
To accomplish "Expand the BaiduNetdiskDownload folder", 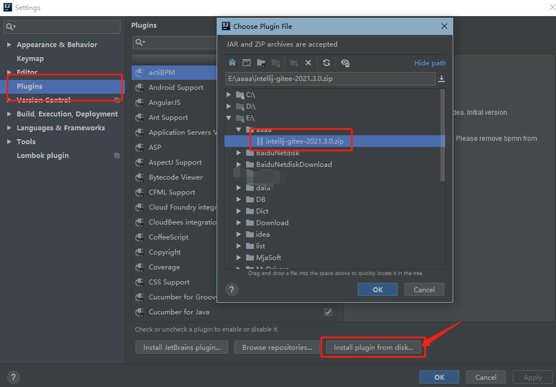I will [x=239, y=164].
